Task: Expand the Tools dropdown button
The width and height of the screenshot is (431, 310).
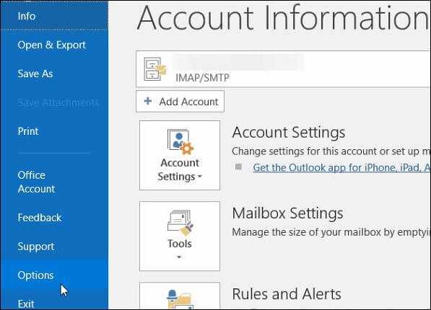Action: (180, 236)
